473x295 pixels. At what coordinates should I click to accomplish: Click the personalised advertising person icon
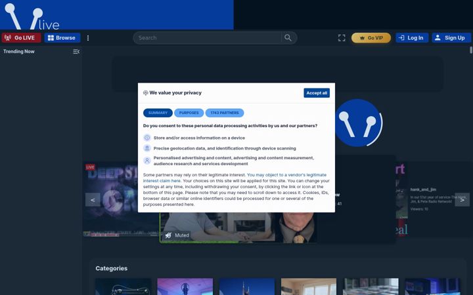(x=147, y=161)
